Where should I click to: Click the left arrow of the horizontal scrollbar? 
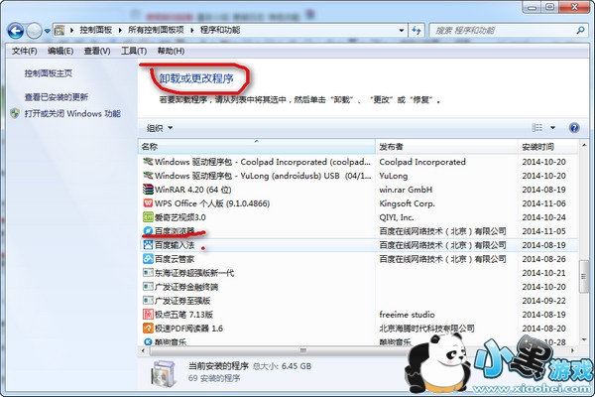pos(143,350)
